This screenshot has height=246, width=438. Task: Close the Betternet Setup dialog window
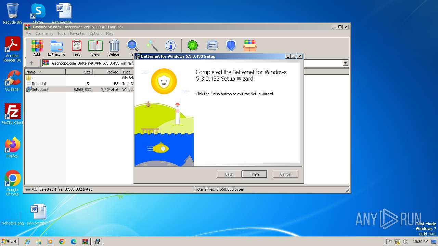coord(300,56)
